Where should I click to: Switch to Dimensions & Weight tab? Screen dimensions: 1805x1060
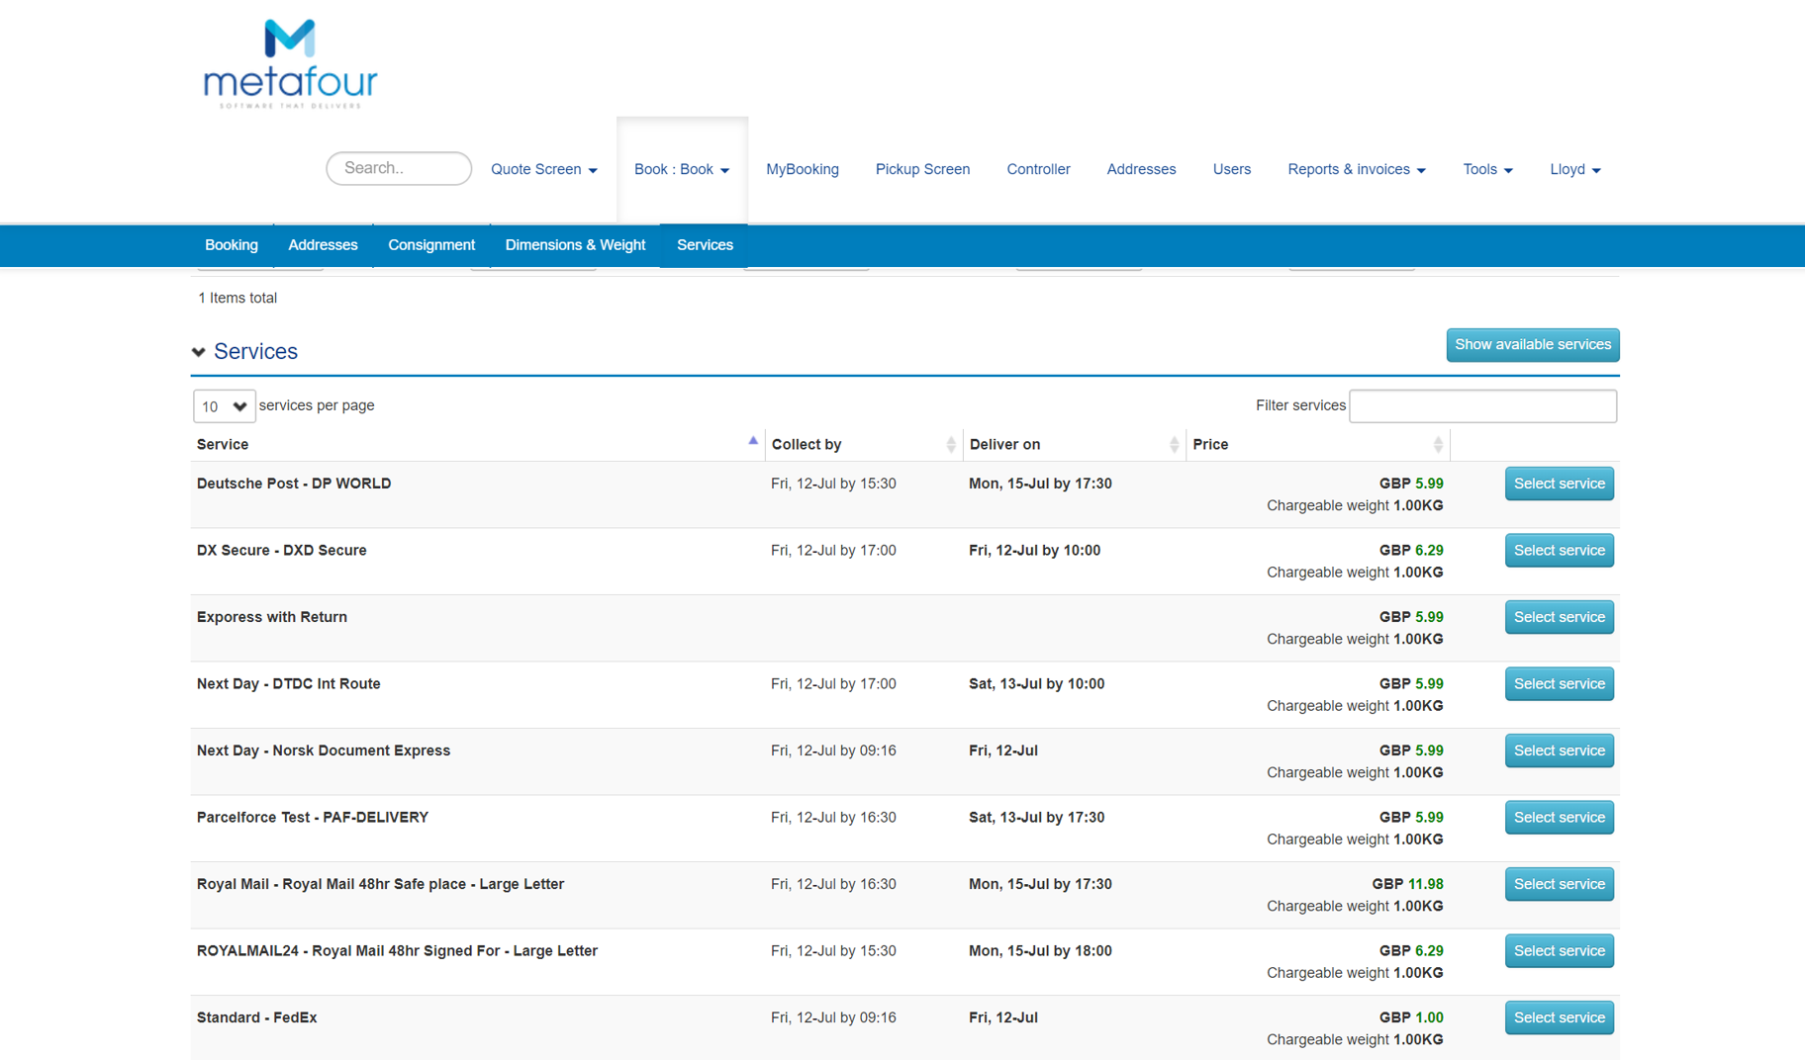click(x=575, y=245)
